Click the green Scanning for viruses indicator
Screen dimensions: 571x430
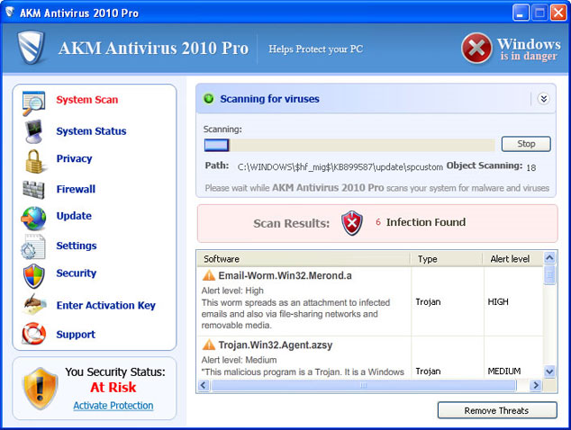click(209, 99)
